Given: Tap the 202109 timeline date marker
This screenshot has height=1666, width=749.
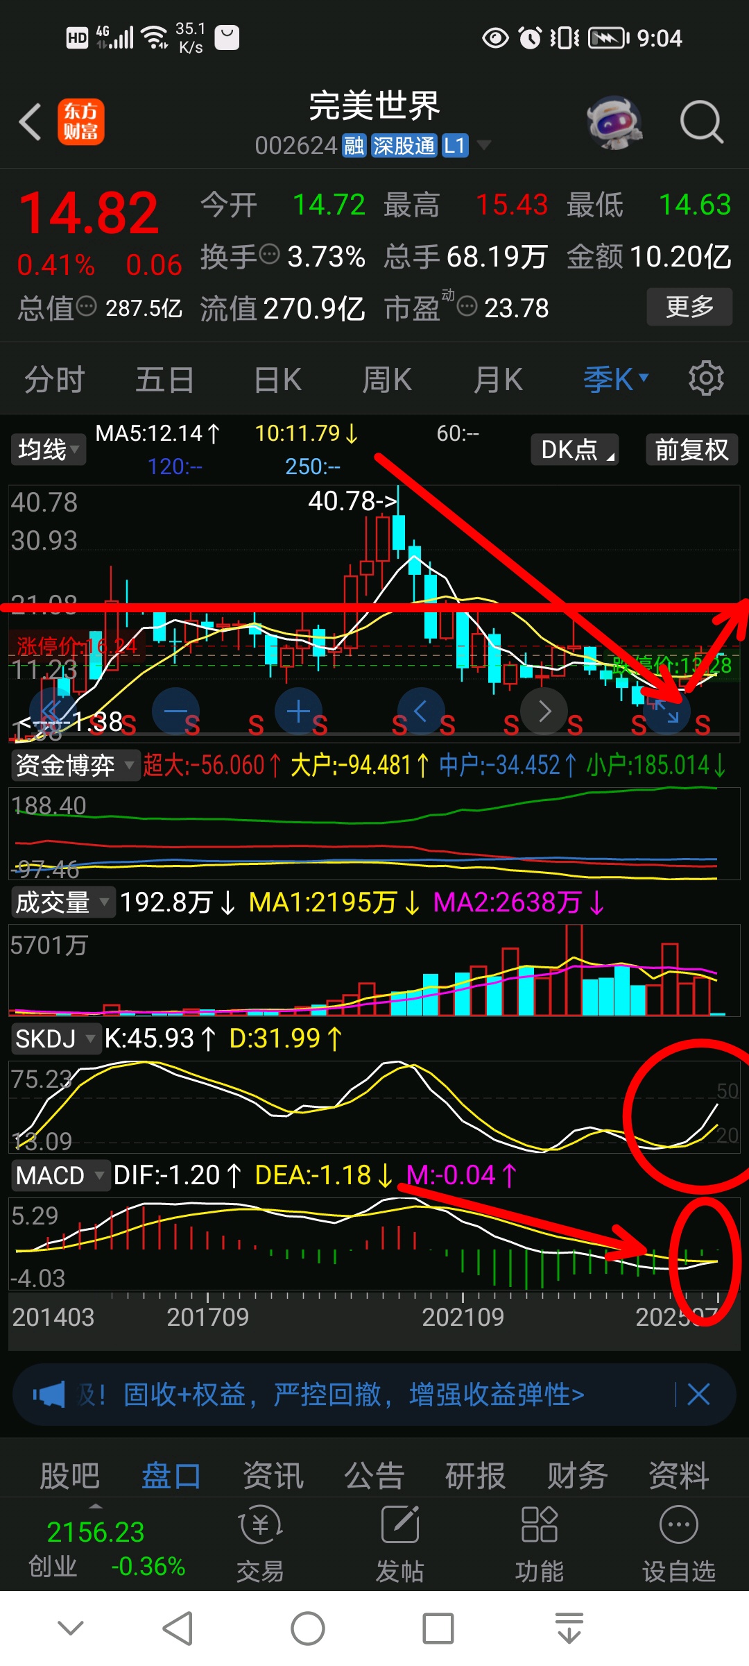Looking at the screenshot, I should click(463, 1317).
